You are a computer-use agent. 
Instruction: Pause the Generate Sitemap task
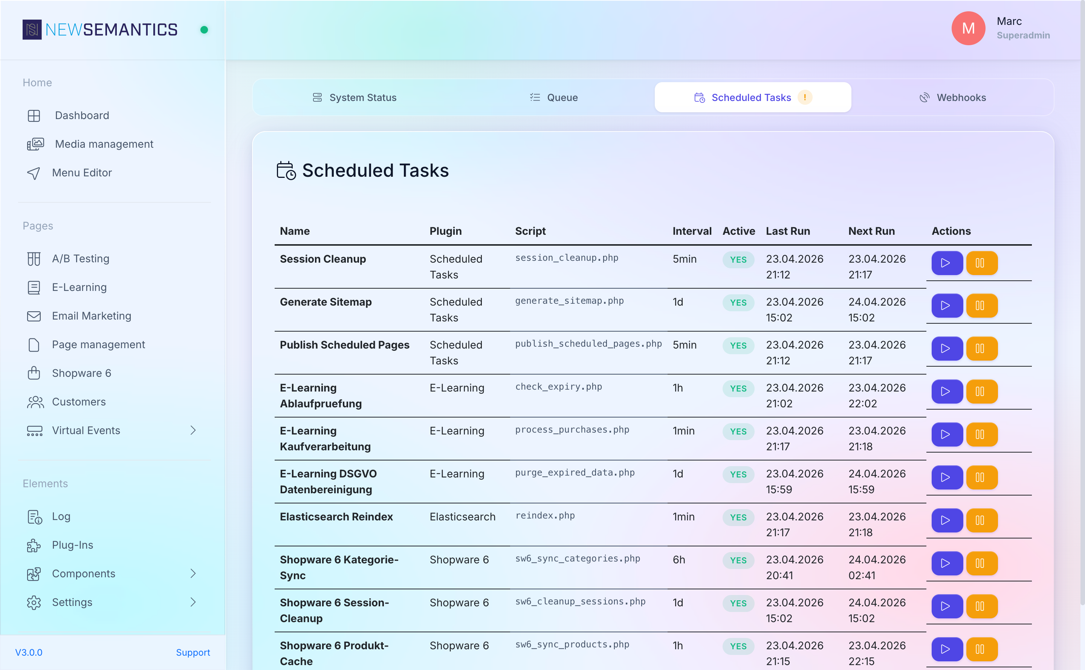pyautogui.click(x=981, y=306)
